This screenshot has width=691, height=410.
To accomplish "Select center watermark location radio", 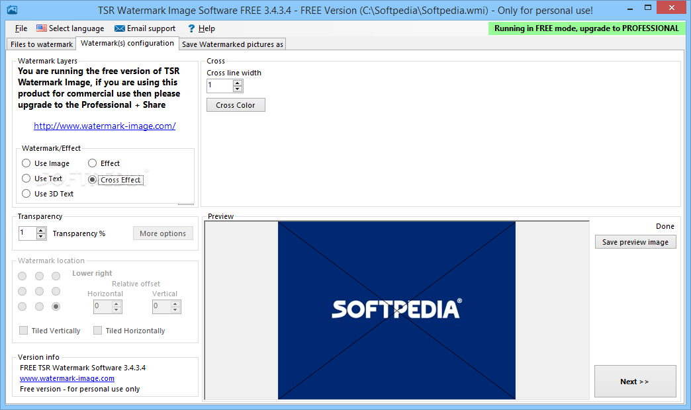I will tap(39, 292).
